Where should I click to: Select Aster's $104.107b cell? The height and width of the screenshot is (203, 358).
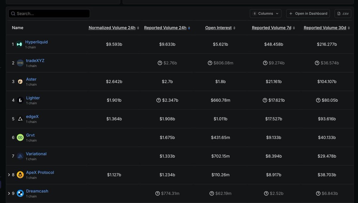327,81
